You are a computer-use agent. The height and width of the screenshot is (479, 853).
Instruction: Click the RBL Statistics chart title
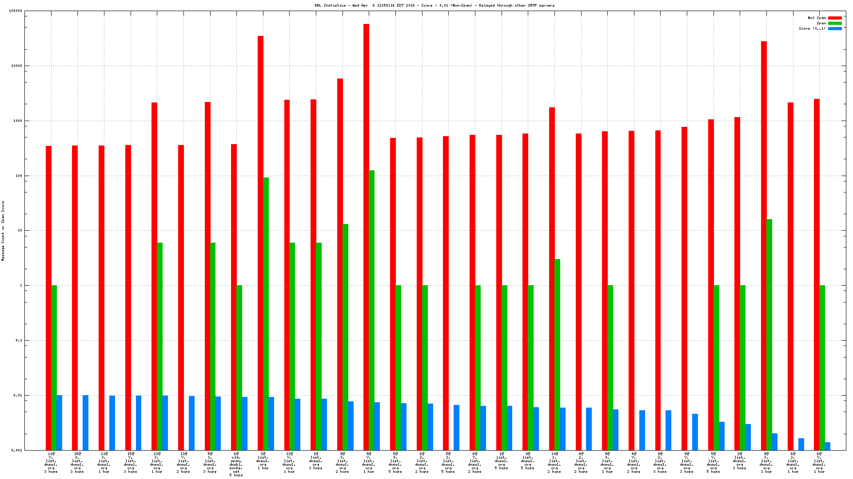point(434,6)
